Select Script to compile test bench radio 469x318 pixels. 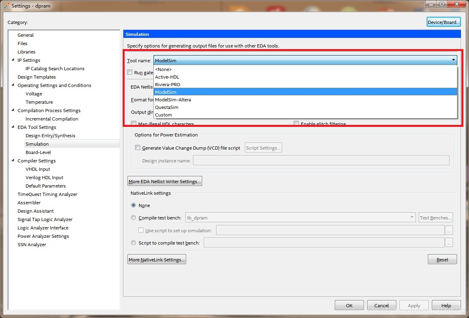coord(133,243)
